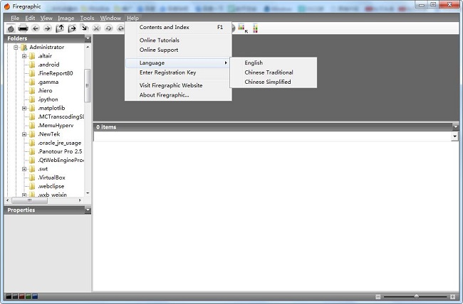Expand the .swt folder node
The image size is (463, 304).
point(24,169)
